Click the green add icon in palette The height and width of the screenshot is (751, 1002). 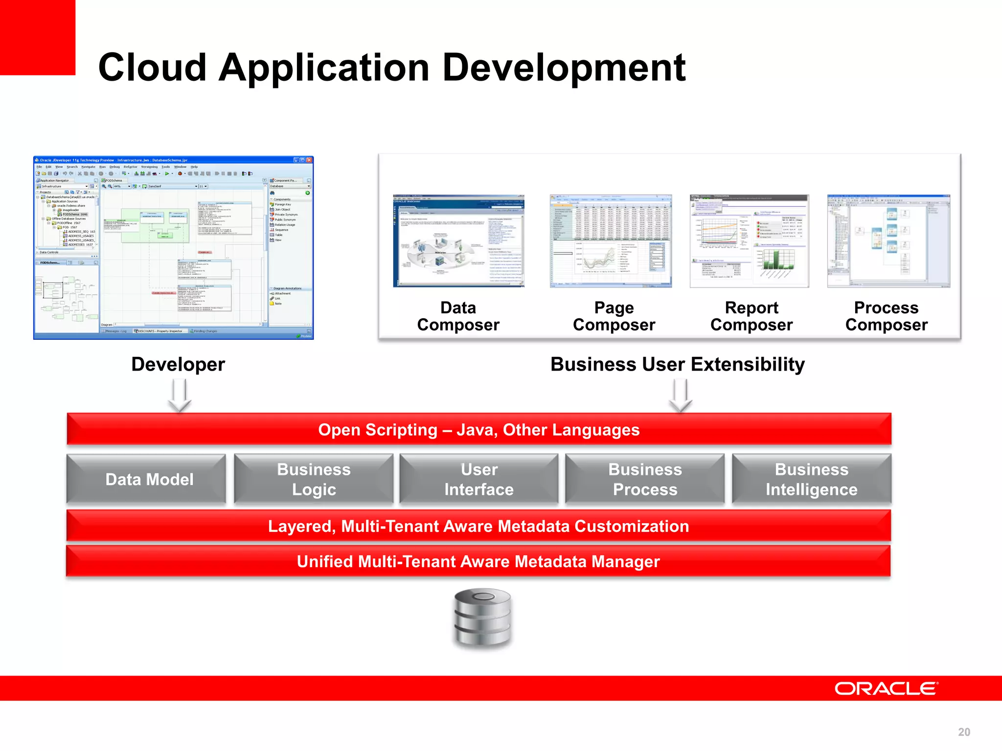click(x=307, y=193)
